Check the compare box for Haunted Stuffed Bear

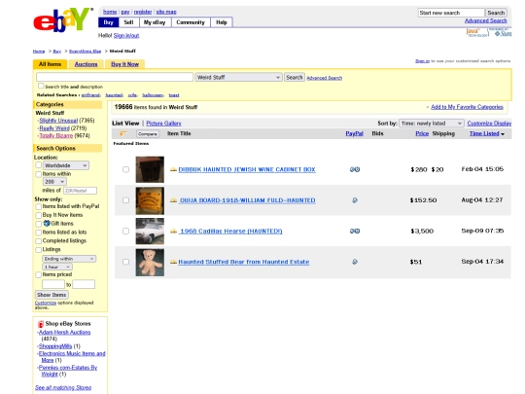pyautogui.click(x=125, y=262)
